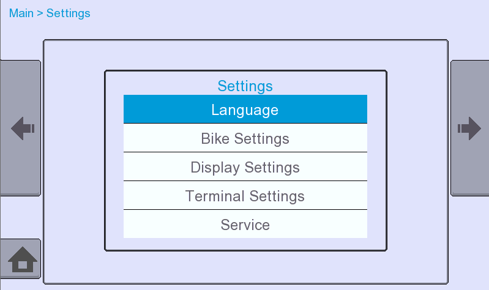Screen dimensions: 489x290
Task: Choose Terminal Settings in the menu
Action: (x=245, y=195)
